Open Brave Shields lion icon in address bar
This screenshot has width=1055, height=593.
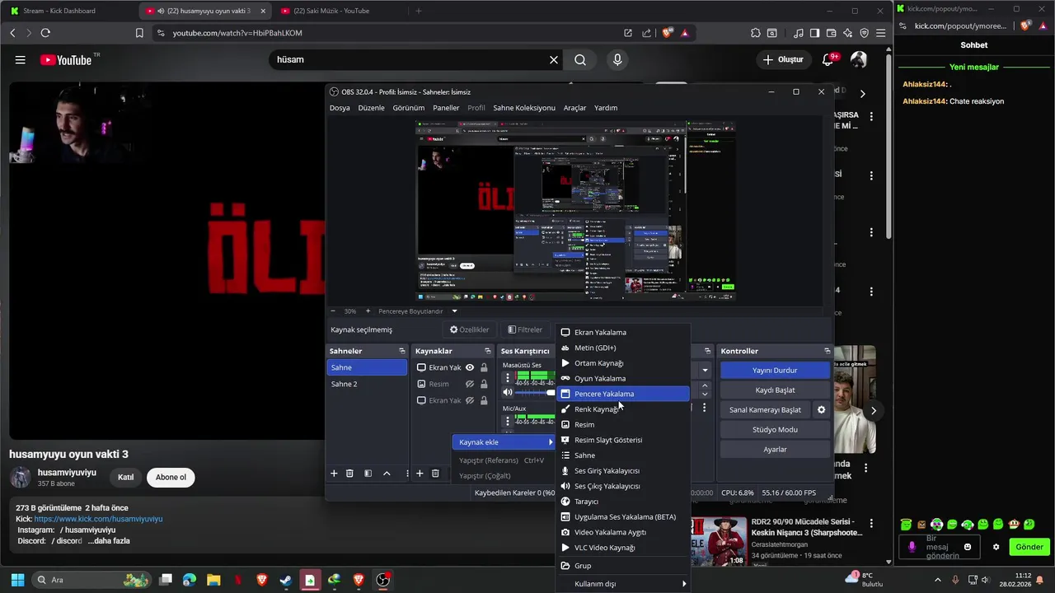[667, 33]
